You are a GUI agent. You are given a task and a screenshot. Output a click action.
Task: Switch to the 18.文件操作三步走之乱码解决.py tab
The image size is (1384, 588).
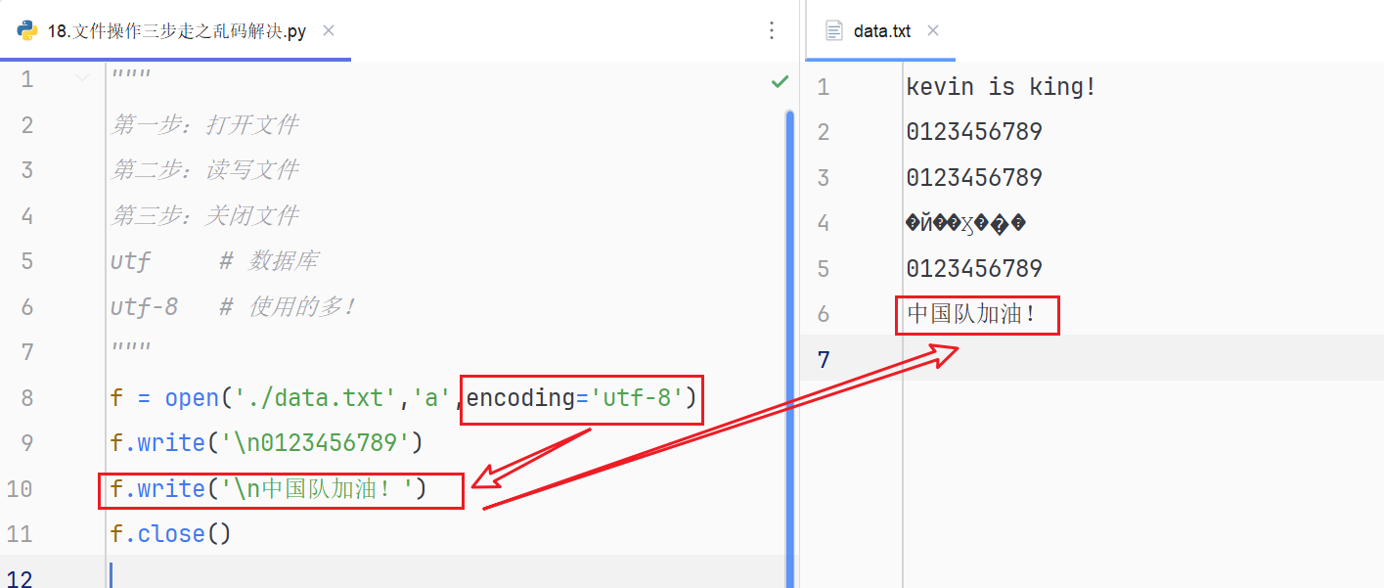175,31
